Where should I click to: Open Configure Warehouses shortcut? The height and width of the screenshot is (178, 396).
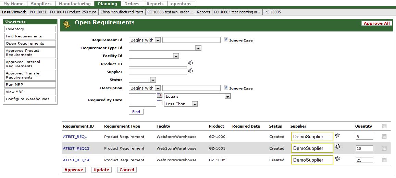tap(30, 99)
